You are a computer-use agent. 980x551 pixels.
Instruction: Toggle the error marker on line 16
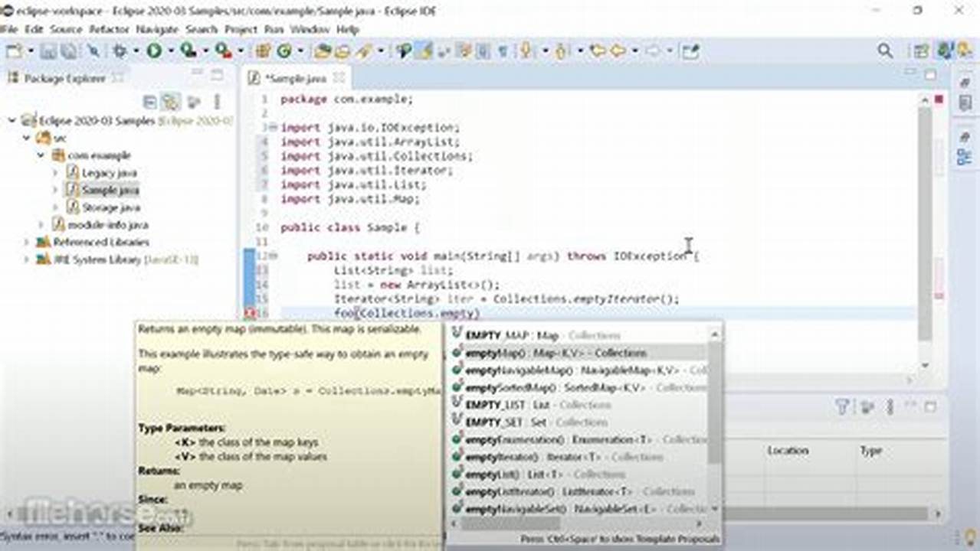250,312
